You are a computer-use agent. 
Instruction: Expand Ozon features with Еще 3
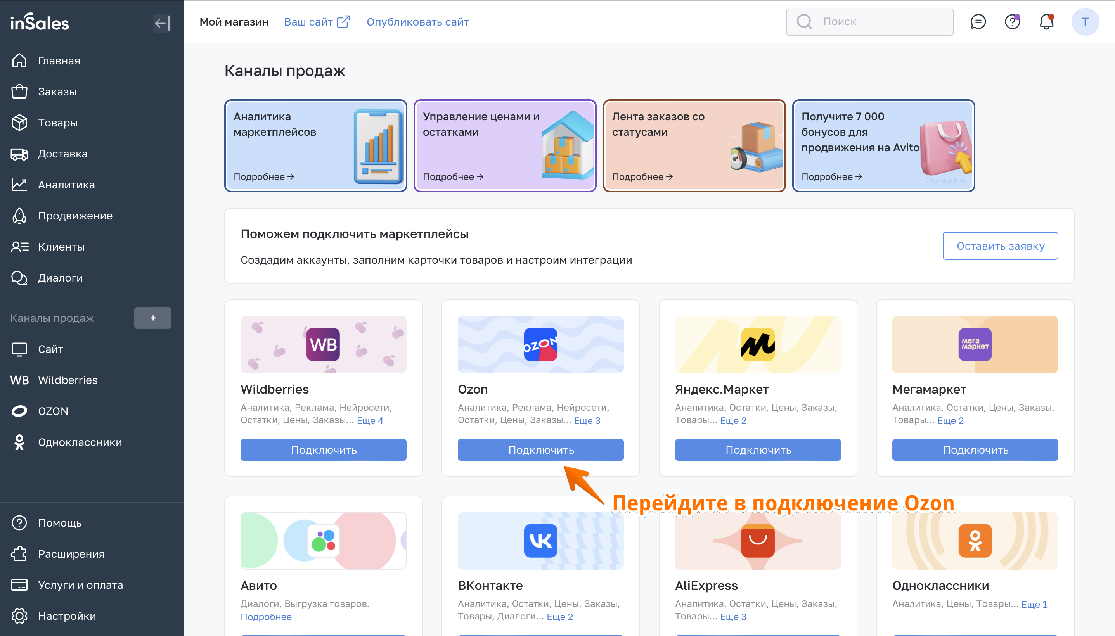point(587,421)
